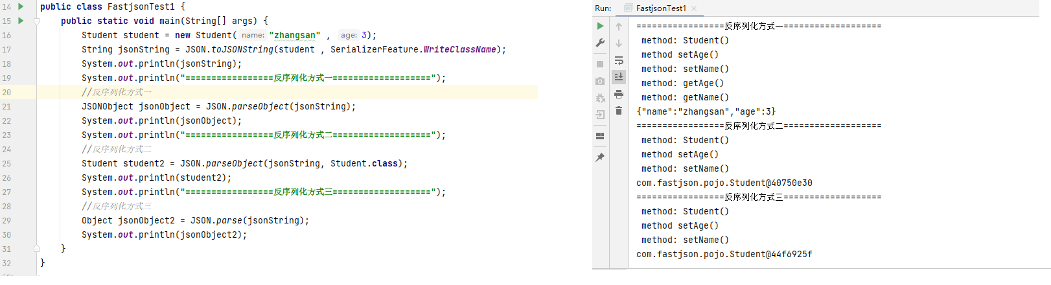Click the 'name:' parameter hint on line 16

(x=253, y=36)
